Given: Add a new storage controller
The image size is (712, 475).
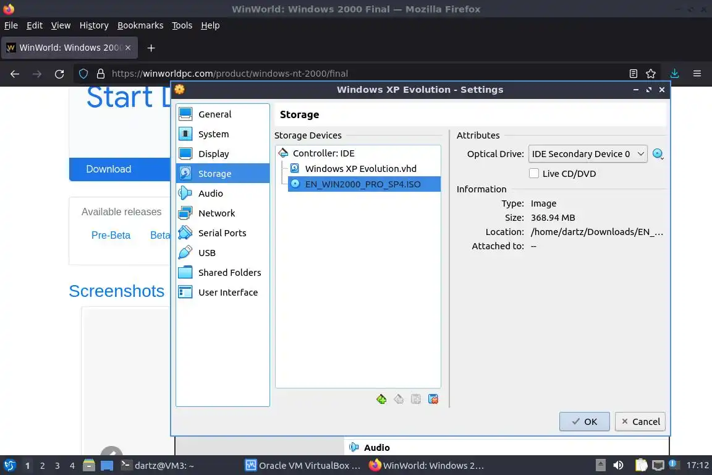Looking at the screenshot, I should click(381, 399).
